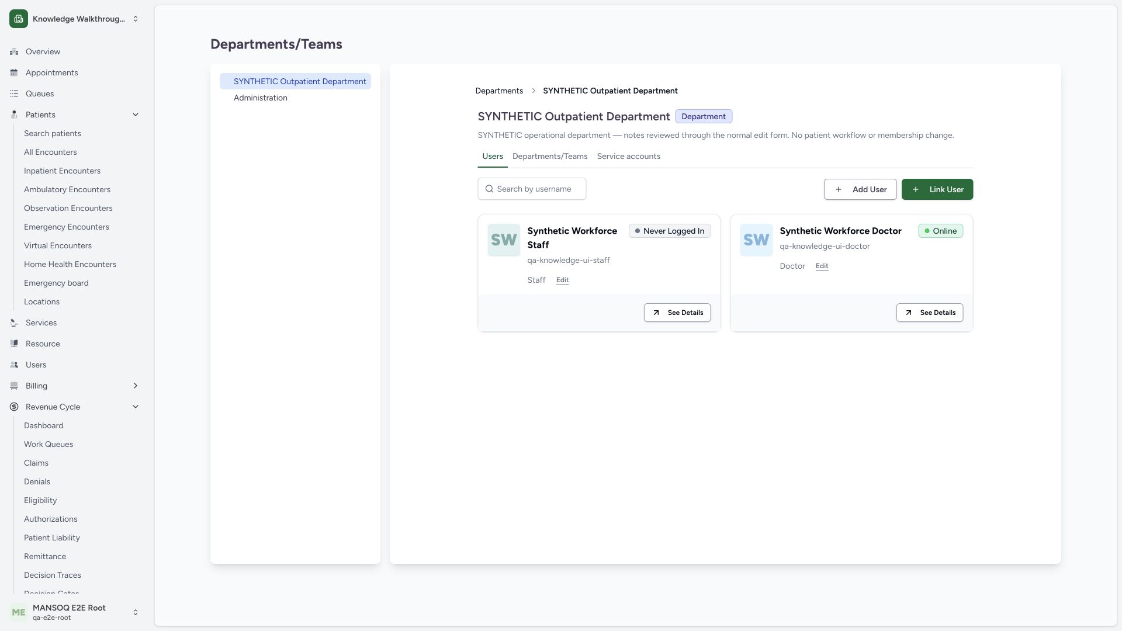
Task: Collapse the Revenue Cycle section chevron
Action: pos(136,407)
